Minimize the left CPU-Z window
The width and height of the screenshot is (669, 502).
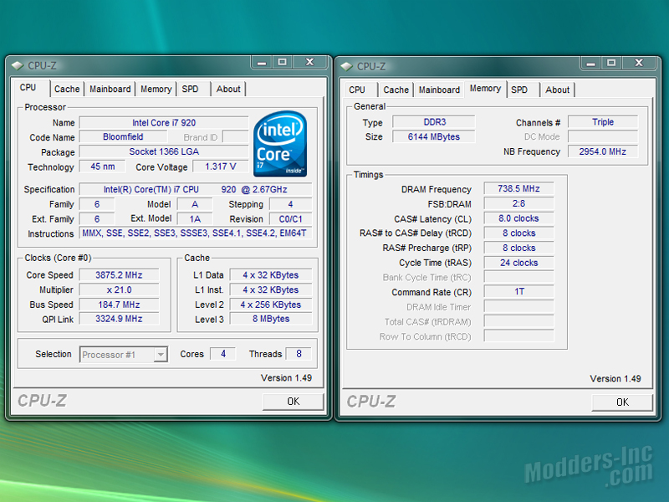pyautogui.click(x=262, y=63)
